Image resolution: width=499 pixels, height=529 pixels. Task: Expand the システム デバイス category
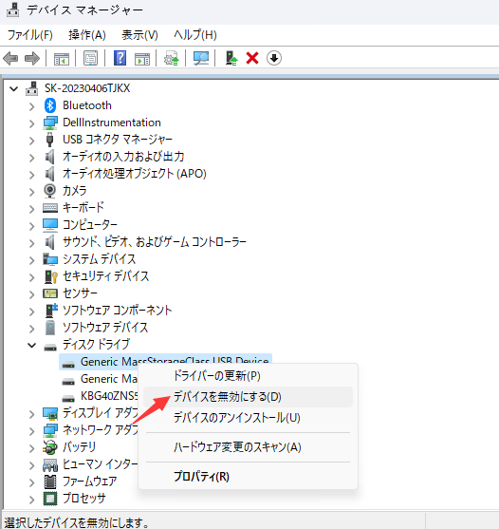[31, 260]
